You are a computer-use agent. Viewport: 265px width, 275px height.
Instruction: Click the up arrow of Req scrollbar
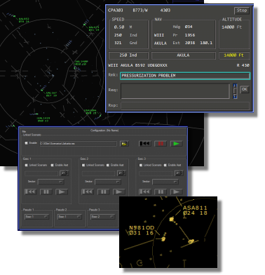(x=236, y=86)
